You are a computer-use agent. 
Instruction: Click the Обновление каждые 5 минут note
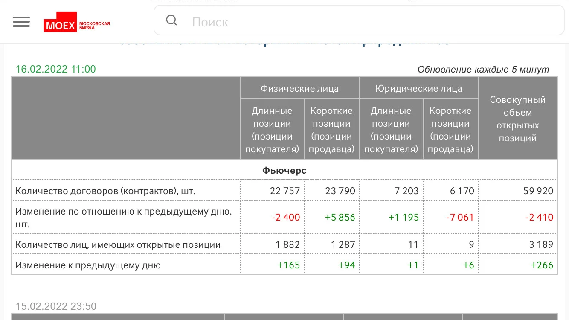click(x=483, y=70)
